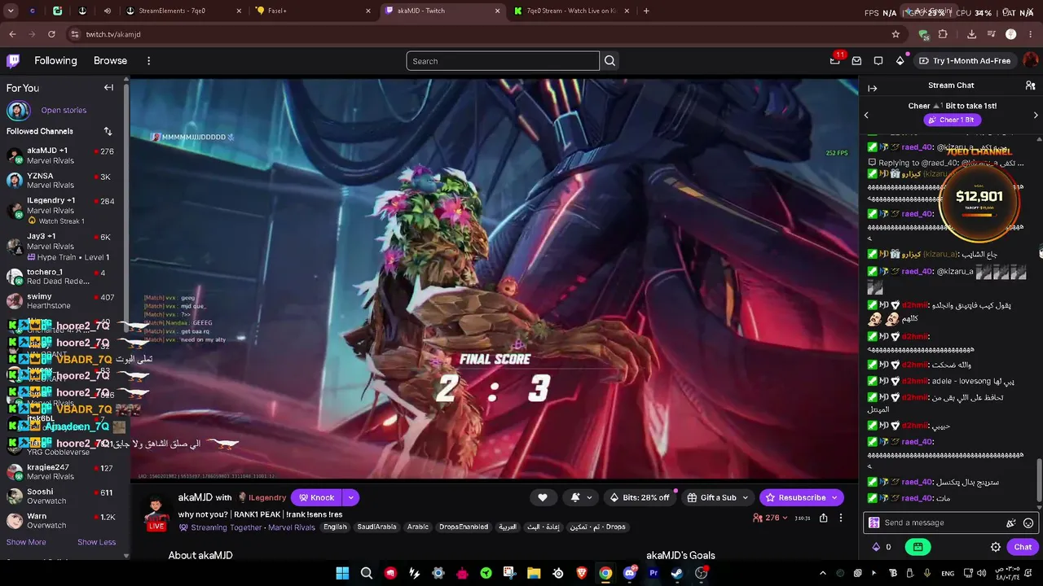Open a new browser tab
Image resolution: width=1043 pixels, height=586 pixels.
[646, 11]
